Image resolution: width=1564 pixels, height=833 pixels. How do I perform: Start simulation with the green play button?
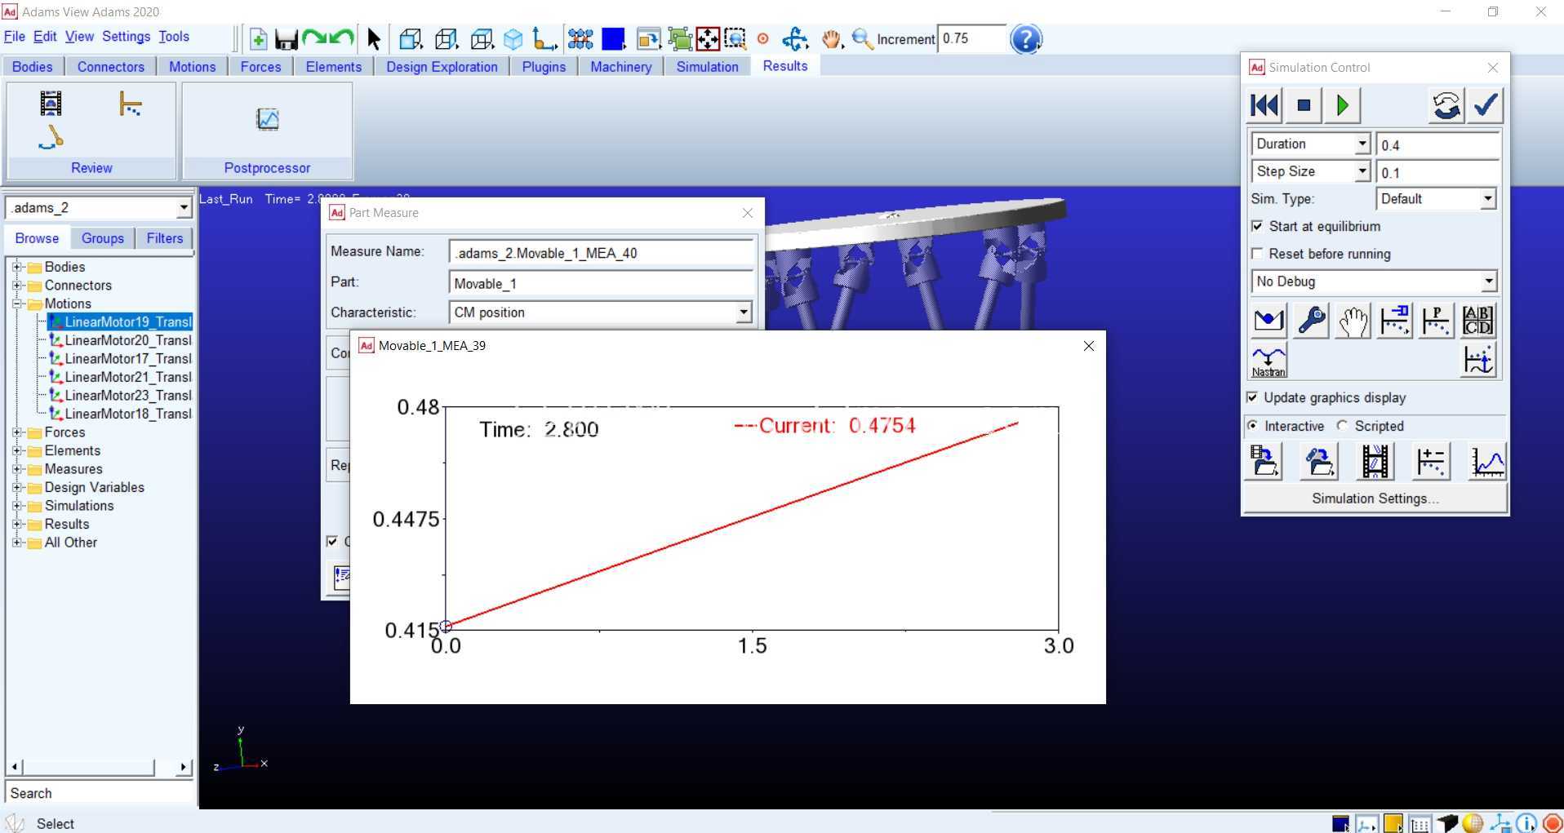[1343, 105]
